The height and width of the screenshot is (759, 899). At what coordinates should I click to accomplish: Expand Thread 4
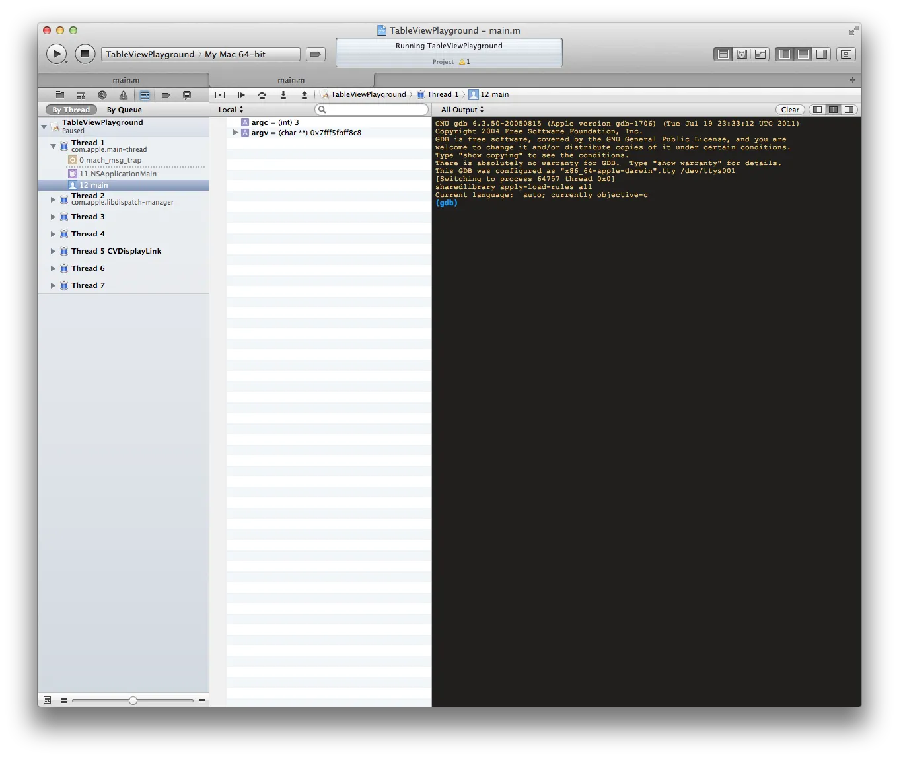[x=53, y=234]
